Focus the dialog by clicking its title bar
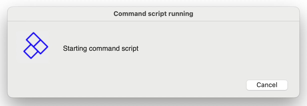 [x=153, y=14]
